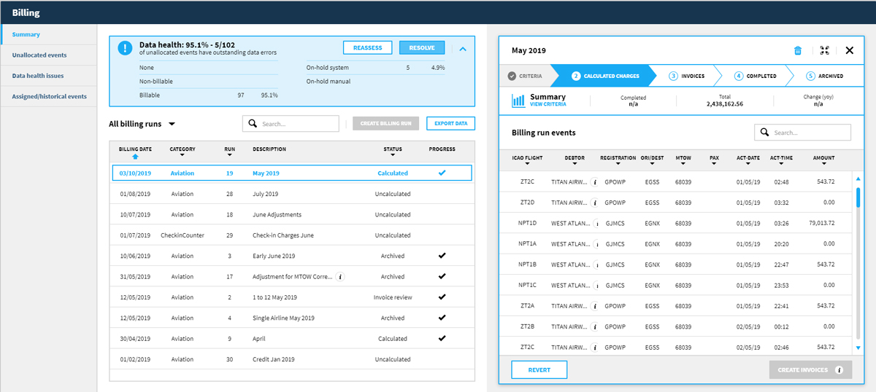This screenshot has height=392, width=876.
Task: Select the June Adjustments billing run
Action: (x=292, y=215)
